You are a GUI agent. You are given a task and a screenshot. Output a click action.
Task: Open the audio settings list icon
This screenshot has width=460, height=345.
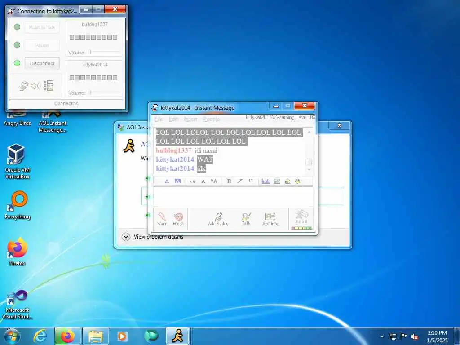49,86
